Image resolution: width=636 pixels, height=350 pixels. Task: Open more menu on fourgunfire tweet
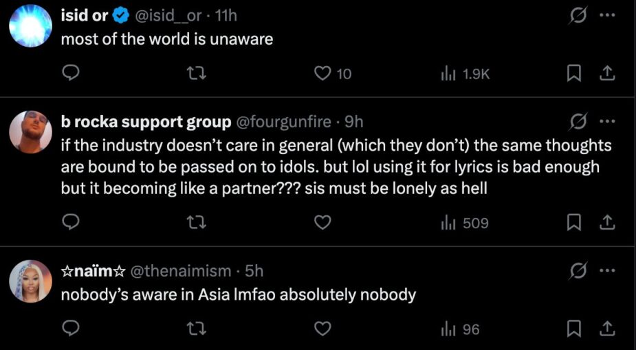(x=604, y=122)
